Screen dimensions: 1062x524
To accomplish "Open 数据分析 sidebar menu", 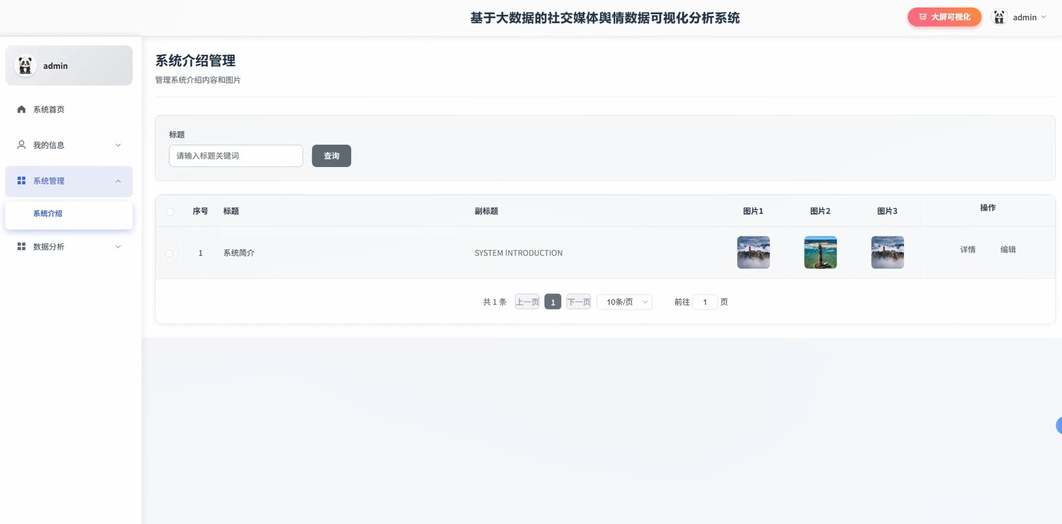I will (69, 247).
